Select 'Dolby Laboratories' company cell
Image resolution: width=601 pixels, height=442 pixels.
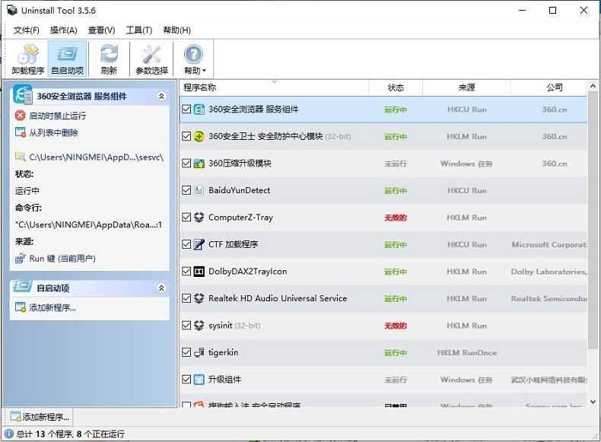pos(549,272)
